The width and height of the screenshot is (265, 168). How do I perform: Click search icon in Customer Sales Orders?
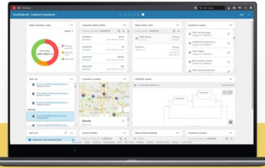[119, 31]
